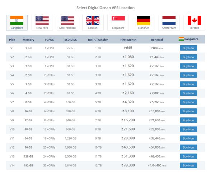This screenshot has height=174, width=215.
Task: Click the Plan column header
Action: 12,40
